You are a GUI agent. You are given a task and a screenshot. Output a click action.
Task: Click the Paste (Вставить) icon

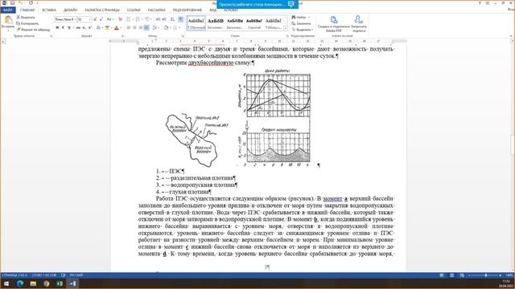pyautogui.click(x=8, y=20)
